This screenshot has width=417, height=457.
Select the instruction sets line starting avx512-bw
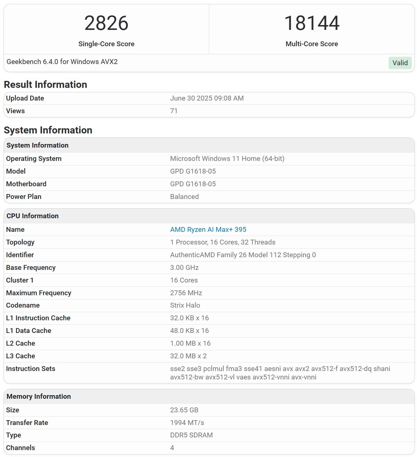(x=243, y=377)
